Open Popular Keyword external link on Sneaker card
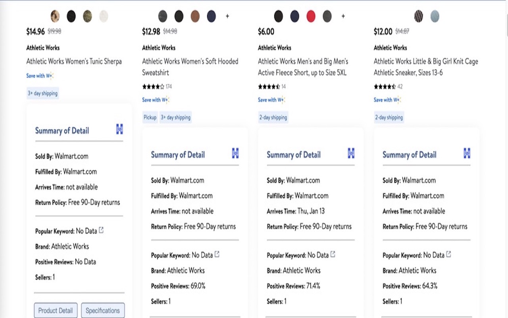508x318 pixels. (x=448, y=255)
